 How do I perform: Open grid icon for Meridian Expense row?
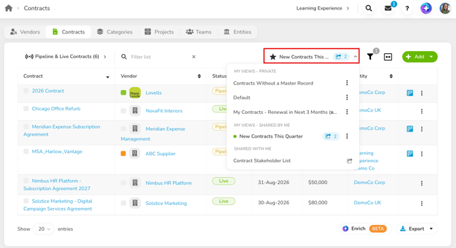(x=410, y=129)
